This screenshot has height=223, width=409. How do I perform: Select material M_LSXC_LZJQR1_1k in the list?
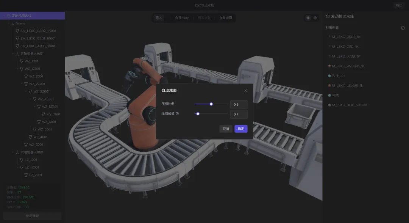(x=347, y=85)
